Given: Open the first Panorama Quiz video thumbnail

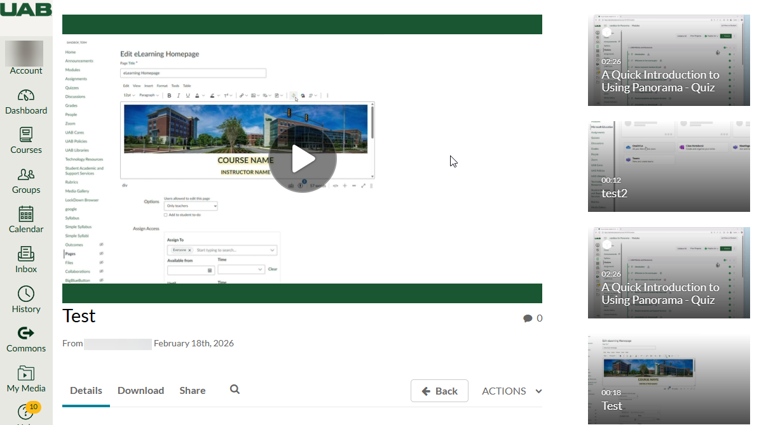Looking at the screenshot, I should 669,60.
